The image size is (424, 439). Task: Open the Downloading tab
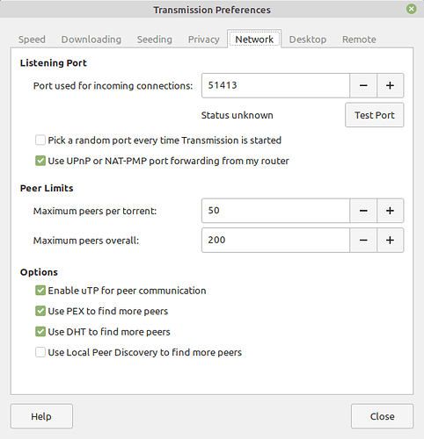pyautogui.click(x=91, y=40)
